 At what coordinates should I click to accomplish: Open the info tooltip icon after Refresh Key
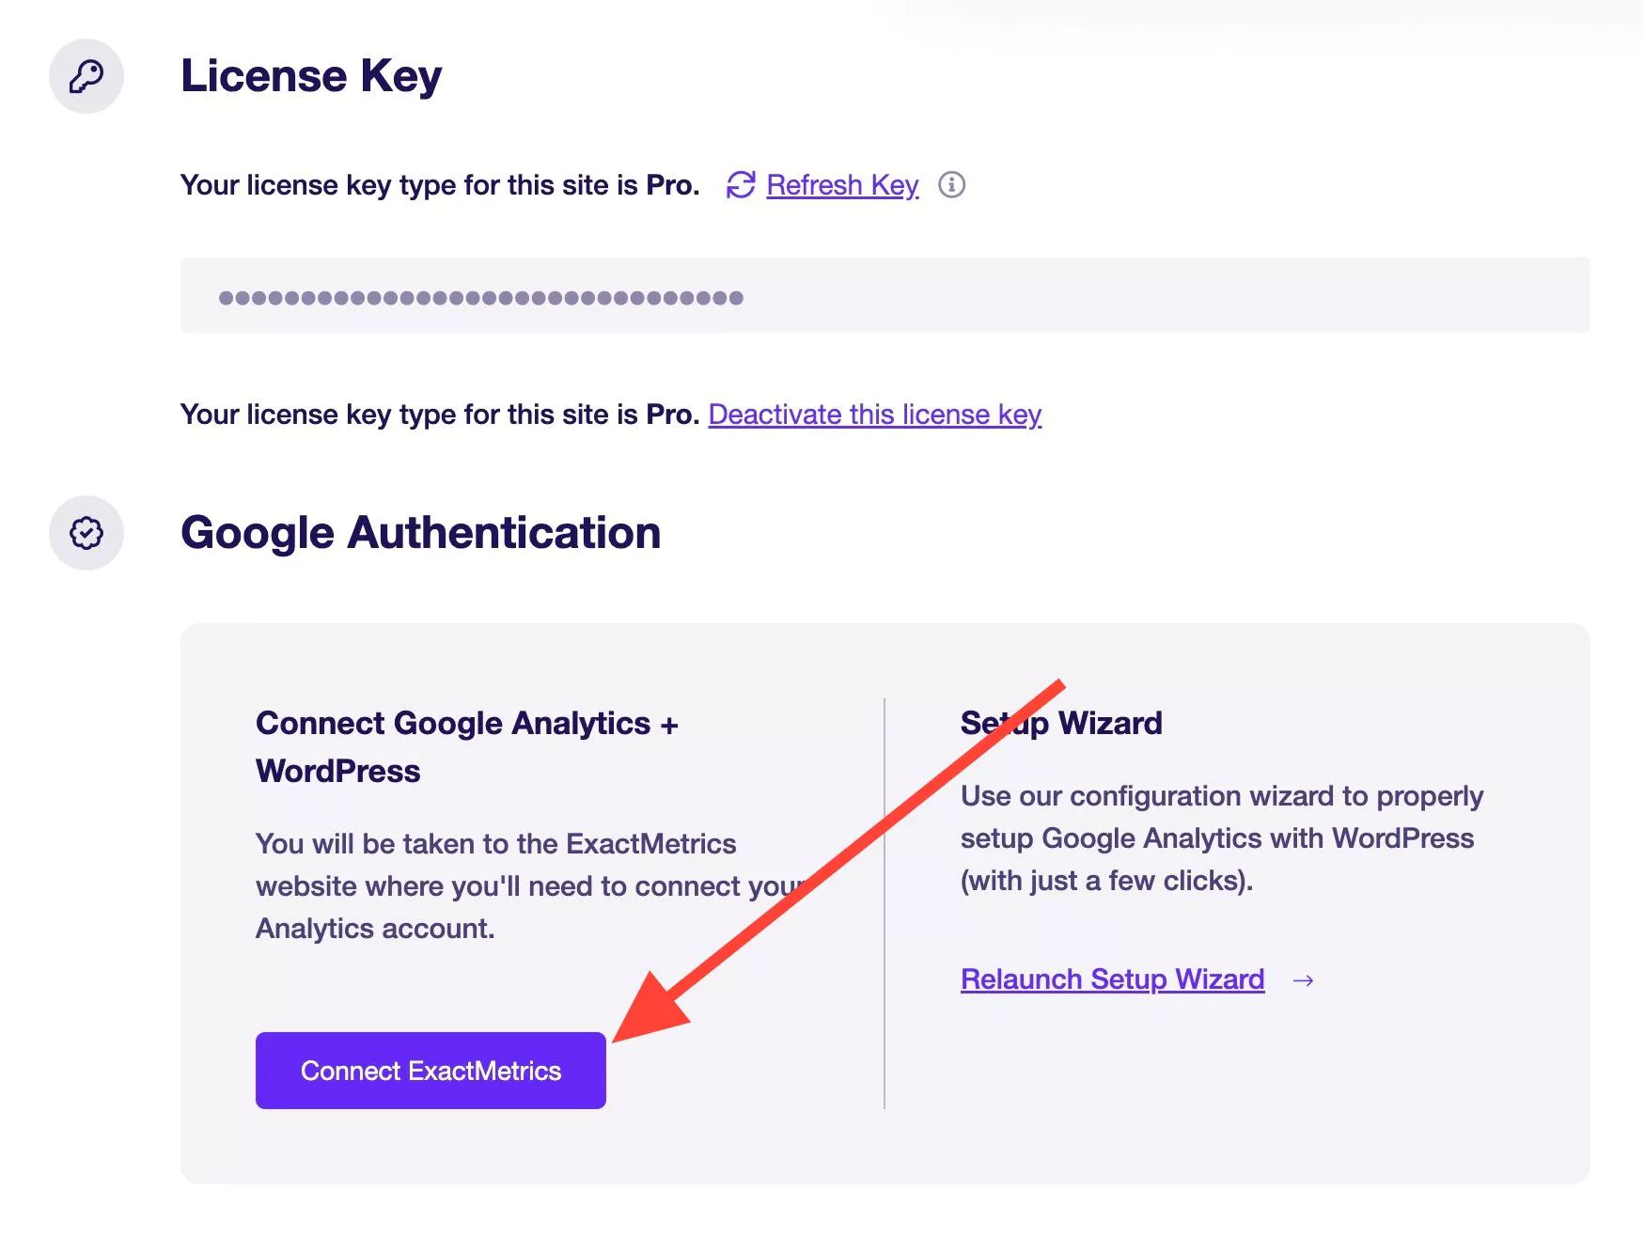pos(951,185)
